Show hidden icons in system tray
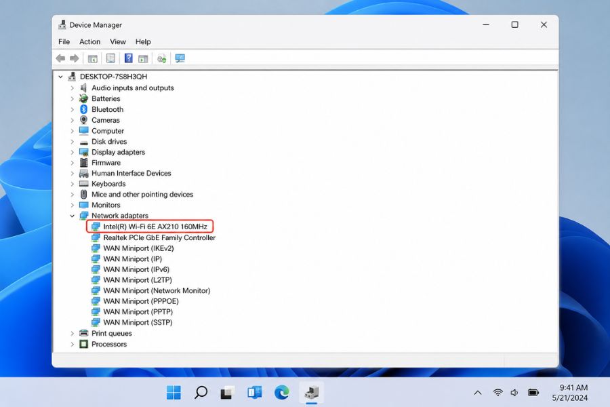The image size is (610, 407). point(478,393)
